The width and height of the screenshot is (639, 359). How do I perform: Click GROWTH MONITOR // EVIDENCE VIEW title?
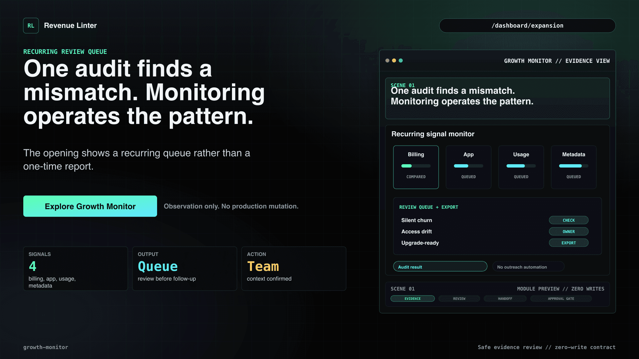[x=557, y=61]
